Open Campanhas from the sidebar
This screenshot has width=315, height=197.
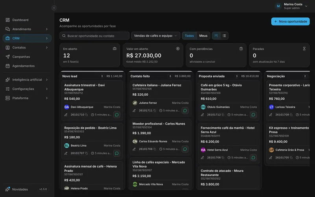(x=27, y=57)
